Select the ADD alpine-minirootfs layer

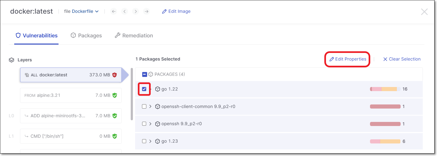(71, 116)
